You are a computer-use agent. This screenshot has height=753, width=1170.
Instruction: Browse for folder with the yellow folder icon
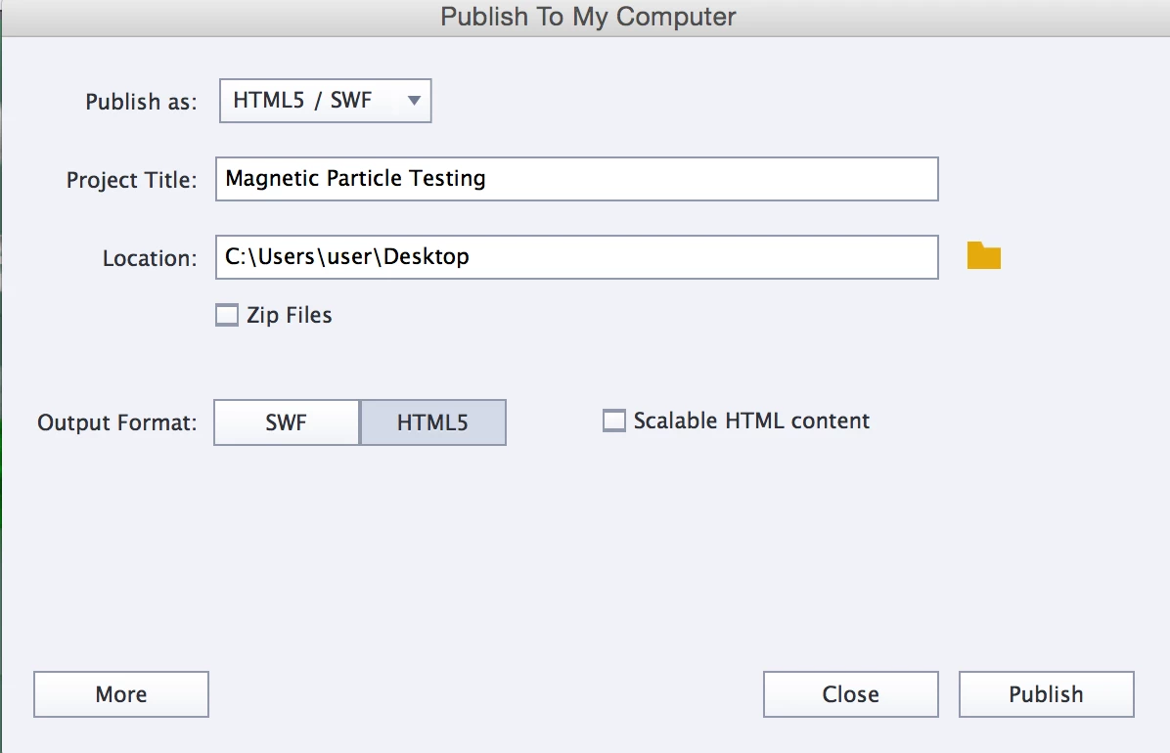pyautogui.click(x=983, y=256)
